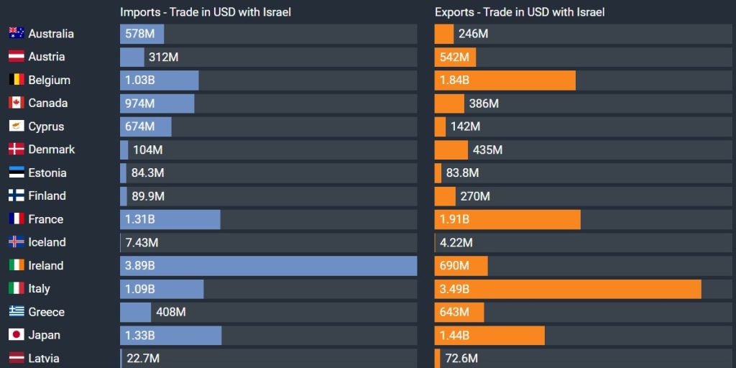Click the Australia flag icon

tap(17, 34)
